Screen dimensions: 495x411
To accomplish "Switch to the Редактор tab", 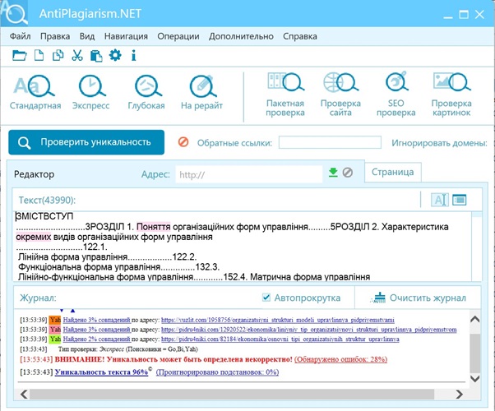I will (x=34, y=174).
